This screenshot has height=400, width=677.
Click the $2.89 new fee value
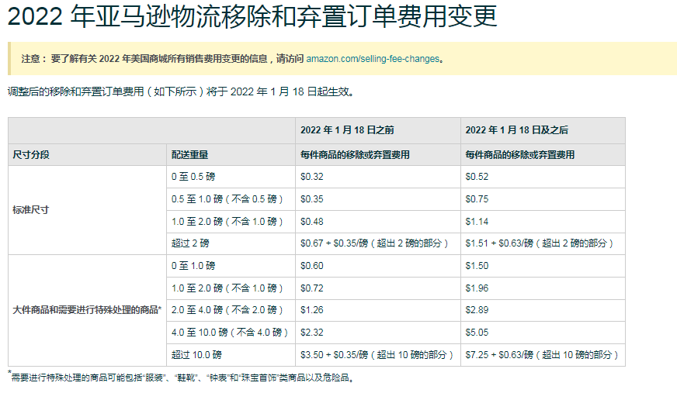[x=477, y=310]
